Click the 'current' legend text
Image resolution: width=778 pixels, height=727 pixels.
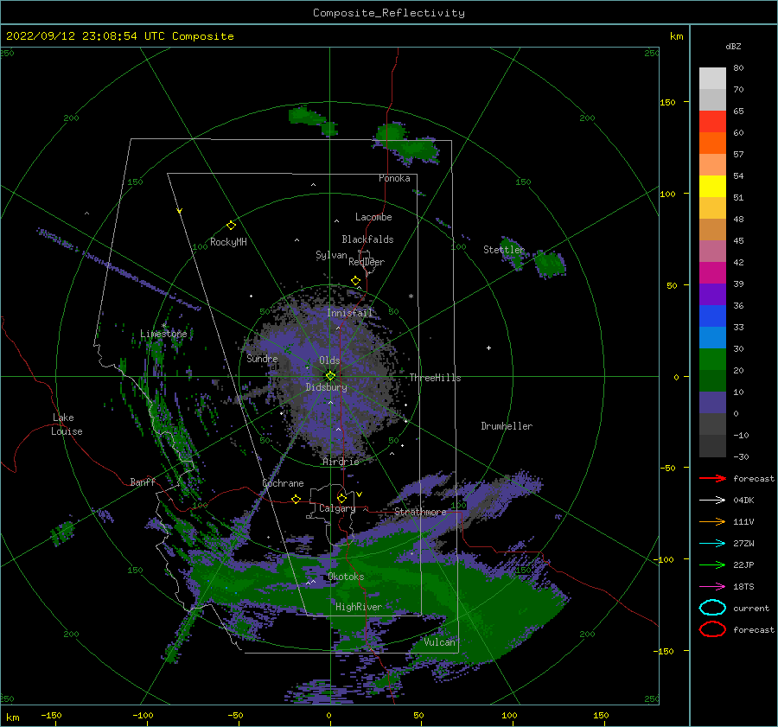(751, 609)
